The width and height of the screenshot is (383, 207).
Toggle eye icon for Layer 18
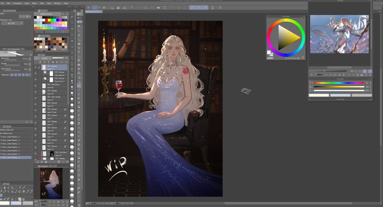click(35, 105)
